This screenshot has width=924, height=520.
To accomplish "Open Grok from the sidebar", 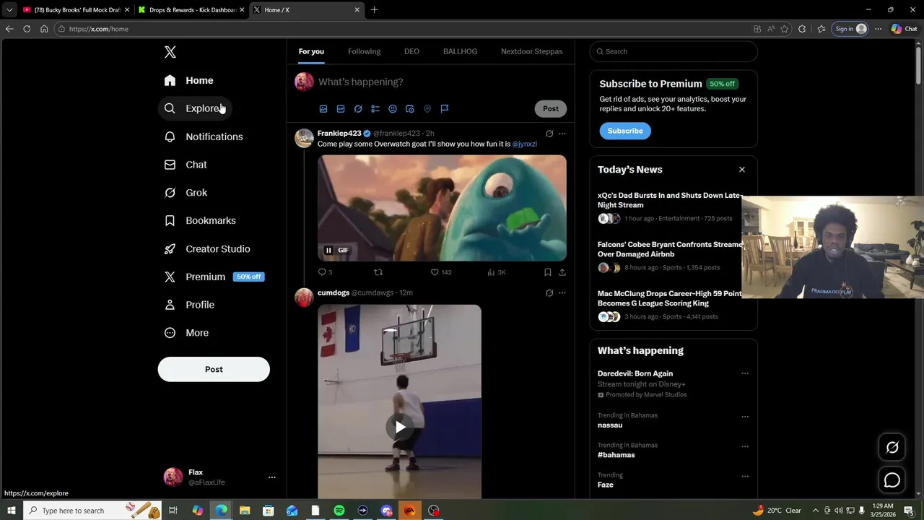I will point(185,193).
